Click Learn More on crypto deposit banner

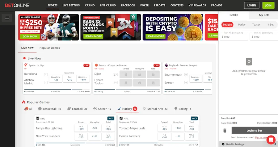point(155,36)
